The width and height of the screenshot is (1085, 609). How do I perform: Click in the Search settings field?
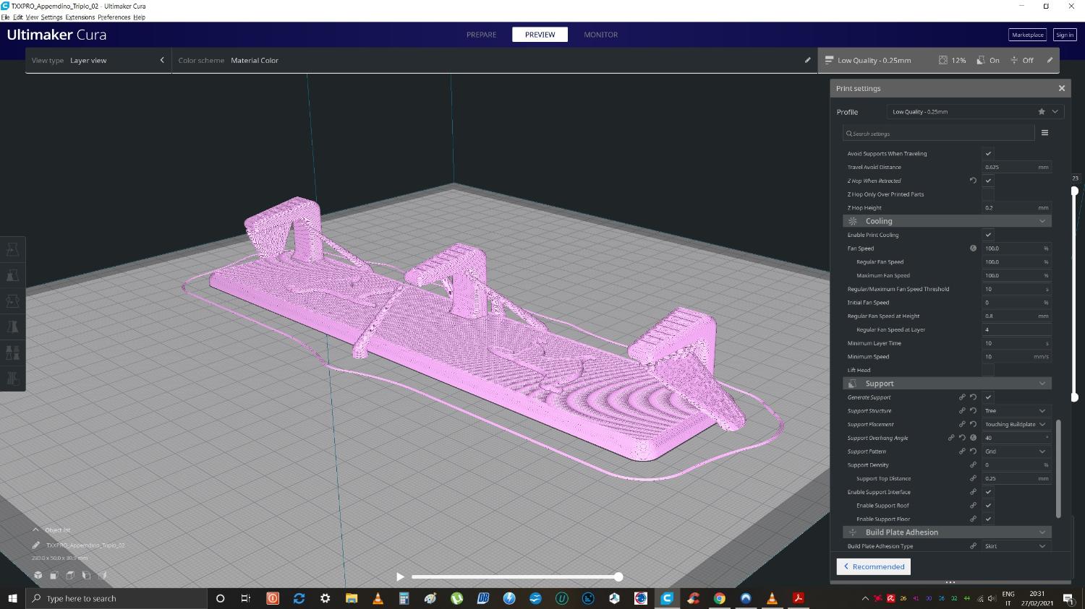(x=939, y=134)
